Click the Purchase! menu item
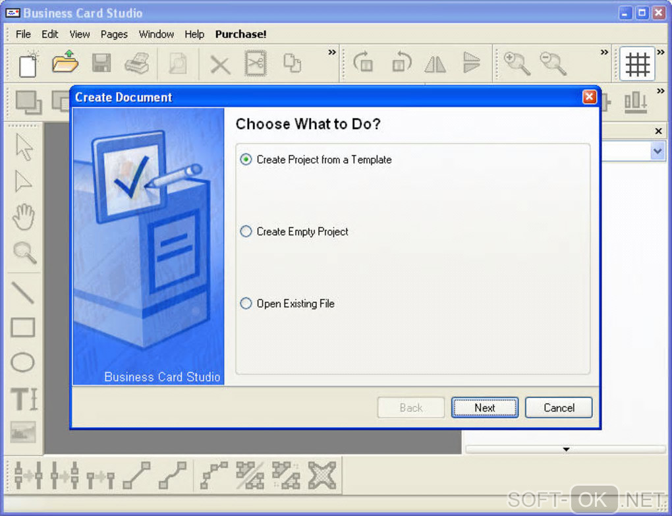Screen dimensions: 672x516 tap(241, 34)
